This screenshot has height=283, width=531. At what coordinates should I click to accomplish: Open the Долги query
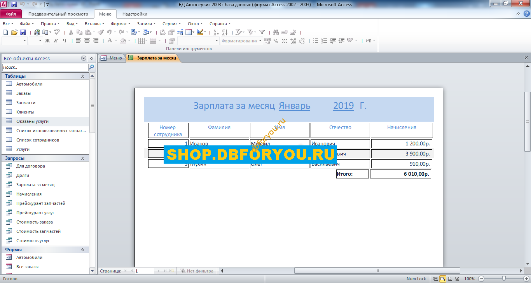click(45, 175)
